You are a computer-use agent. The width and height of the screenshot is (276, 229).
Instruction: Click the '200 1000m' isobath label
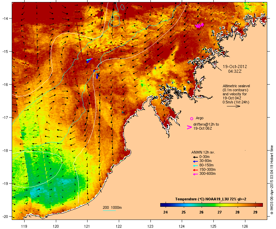coord(112,207)
